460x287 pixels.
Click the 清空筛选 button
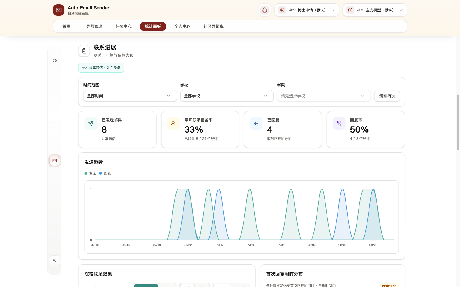(x=387, y=96)
